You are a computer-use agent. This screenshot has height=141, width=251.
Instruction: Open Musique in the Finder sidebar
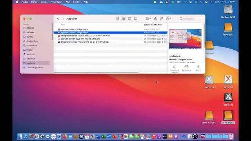(31, 54)
